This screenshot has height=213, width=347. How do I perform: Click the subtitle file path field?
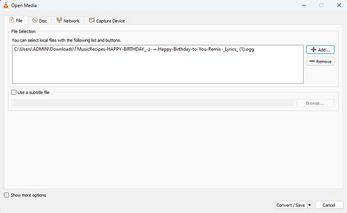click(x=153, y=103)
